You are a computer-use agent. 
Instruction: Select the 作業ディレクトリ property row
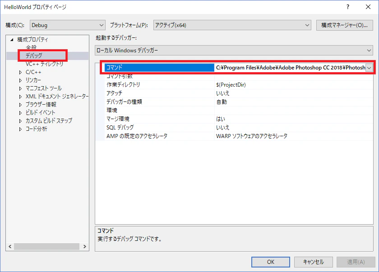coord(160,85)
